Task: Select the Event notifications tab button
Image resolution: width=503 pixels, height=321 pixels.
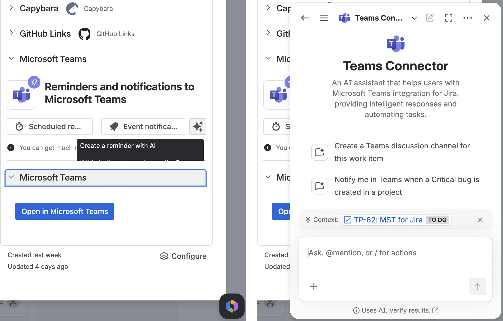Action: coord(143,127)
